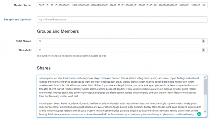The image size is (212, 121).
Task: Click the Master Secret label
Action: [23, 5]
